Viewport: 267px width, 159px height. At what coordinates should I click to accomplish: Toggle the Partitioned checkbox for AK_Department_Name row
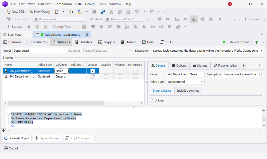(x=136, y=71)
